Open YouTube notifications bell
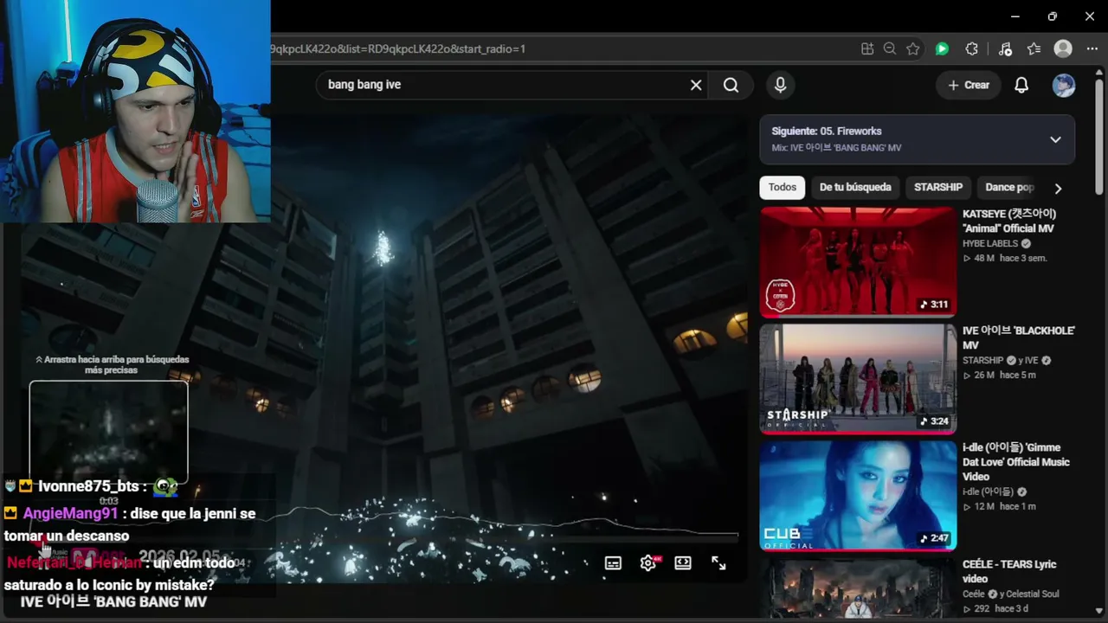1108x623 pixels. point(1021,85)
